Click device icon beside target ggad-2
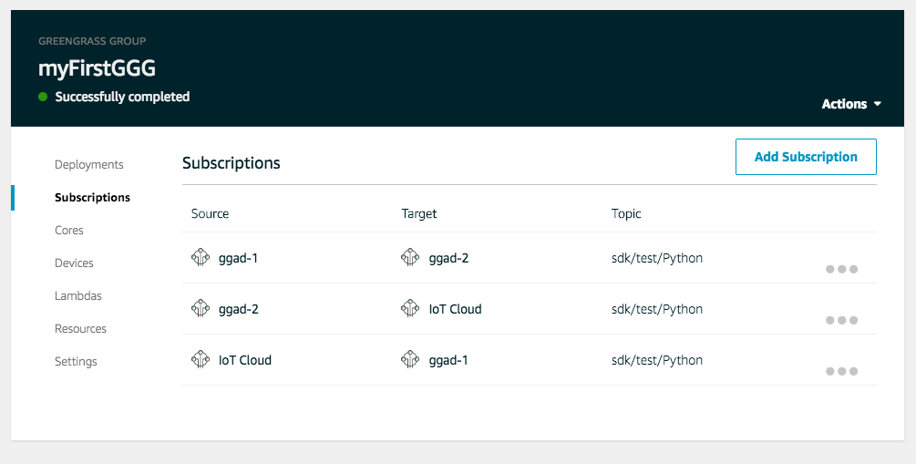This screenshot has height=464, width=916. tap(410, 258)
